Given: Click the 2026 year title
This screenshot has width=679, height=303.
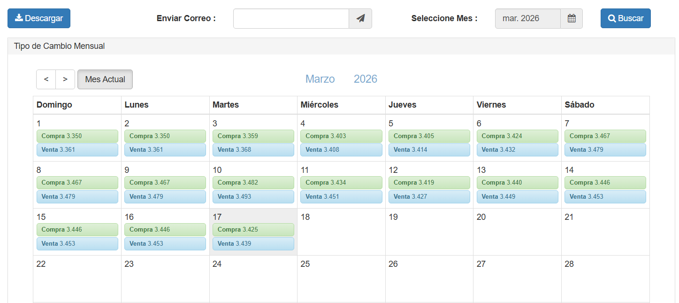Looking at the screenshot, I should click(366, 79).
